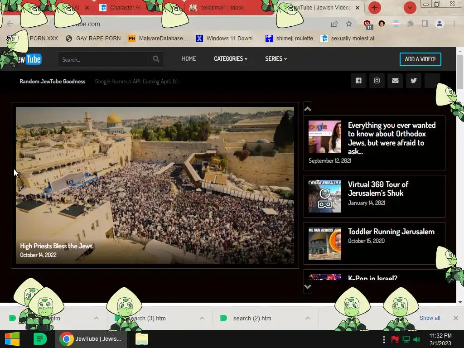Show hidden tray icons via three dots
The image size is (464, 348).
pyautogui.click(x=384, y=339)
